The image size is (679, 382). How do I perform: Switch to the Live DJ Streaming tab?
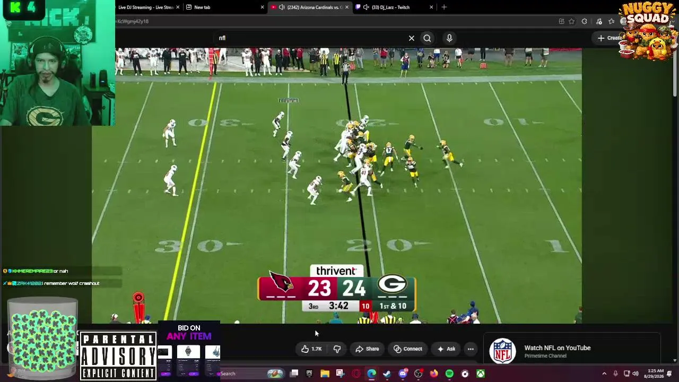click(145, 7)
